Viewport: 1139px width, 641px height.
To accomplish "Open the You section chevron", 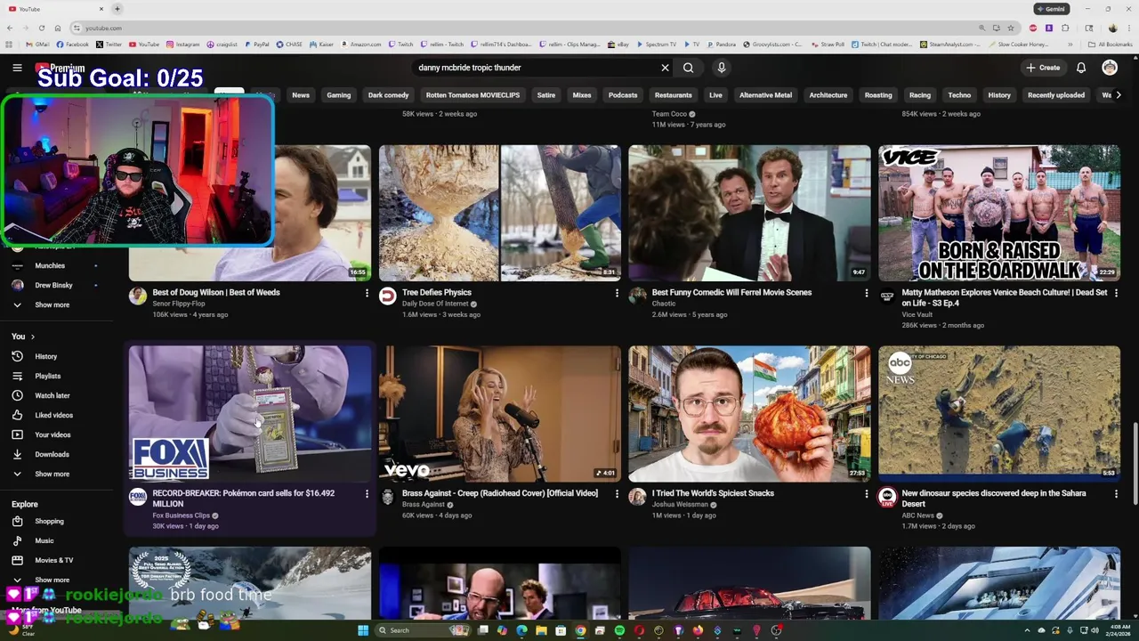I will click(33, 337).
